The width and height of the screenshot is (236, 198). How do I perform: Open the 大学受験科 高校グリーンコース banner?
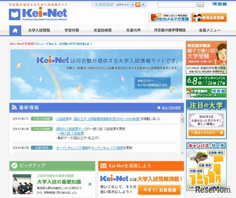[206, 93]
